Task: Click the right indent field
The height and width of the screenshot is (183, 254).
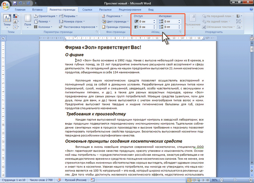Action: click(x=146, y=27)
